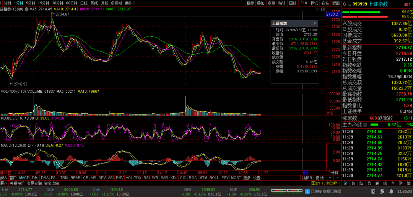Viewport: 413px width, 197px height.
Task: Click the plus zoom button near 模板
Action: tap(330, 178)
